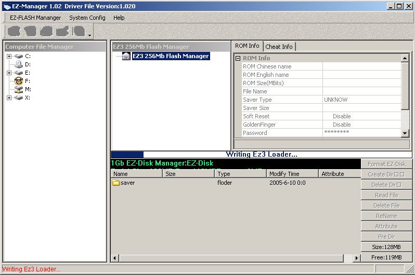This screenshot has width=415, height=275.
Task: Switch to the Cheat Info tab
Action: 279,47
